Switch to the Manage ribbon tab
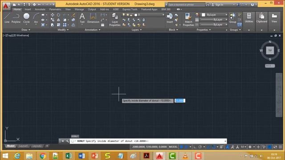Screen dimensions: 285x160 point(79,9)
